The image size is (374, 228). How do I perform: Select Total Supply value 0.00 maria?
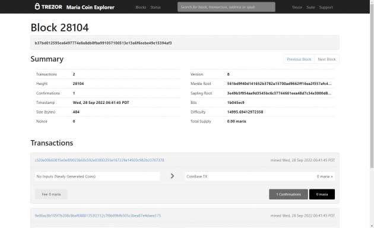coord(236,121)
